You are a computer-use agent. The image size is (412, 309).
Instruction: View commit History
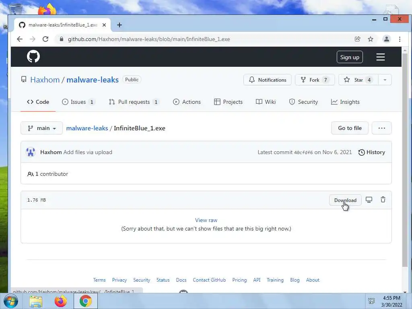(x=372, y=152)
